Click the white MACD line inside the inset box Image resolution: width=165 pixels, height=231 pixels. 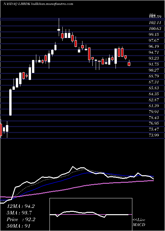click(x=89, y=214)
